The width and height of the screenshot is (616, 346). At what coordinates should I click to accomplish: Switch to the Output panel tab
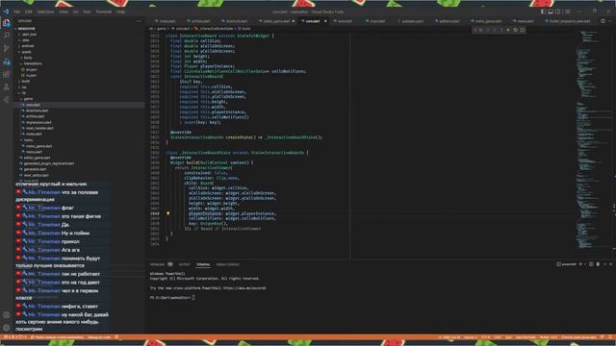184,264
